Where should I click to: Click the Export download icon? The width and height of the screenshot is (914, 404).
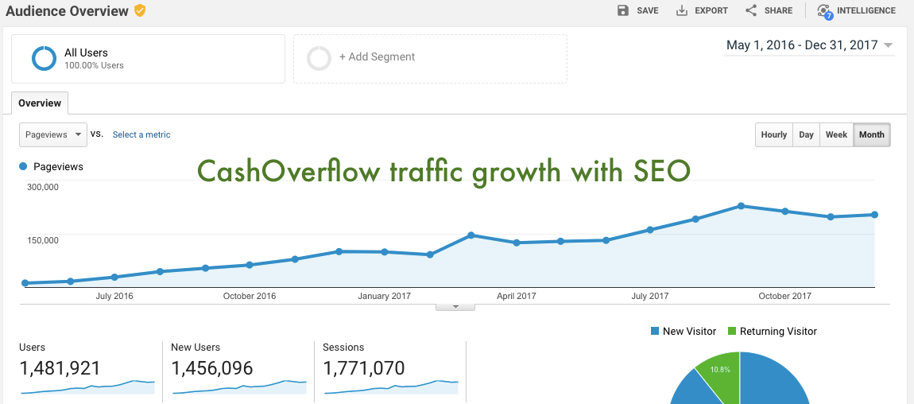[x=681, y=10]
